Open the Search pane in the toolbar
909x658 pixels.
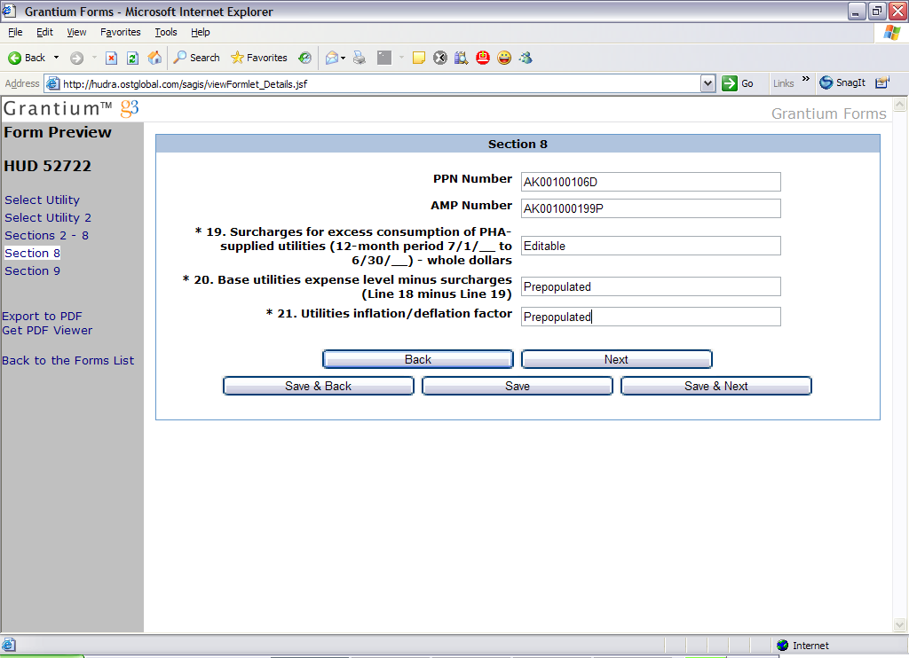(x=197, y=58)
